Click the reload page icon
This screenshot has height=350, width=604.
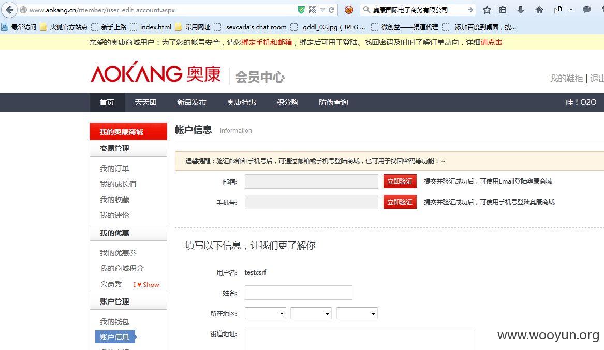(331, 10)
